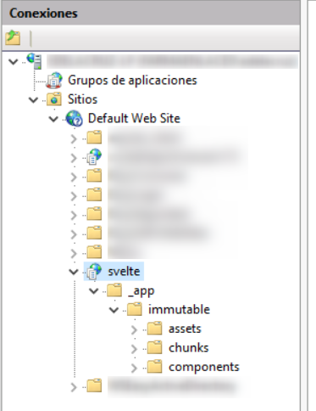The height and width of the screenshot is (411, 316).
Task: Select the Sitios label
Action: (82, 99)
